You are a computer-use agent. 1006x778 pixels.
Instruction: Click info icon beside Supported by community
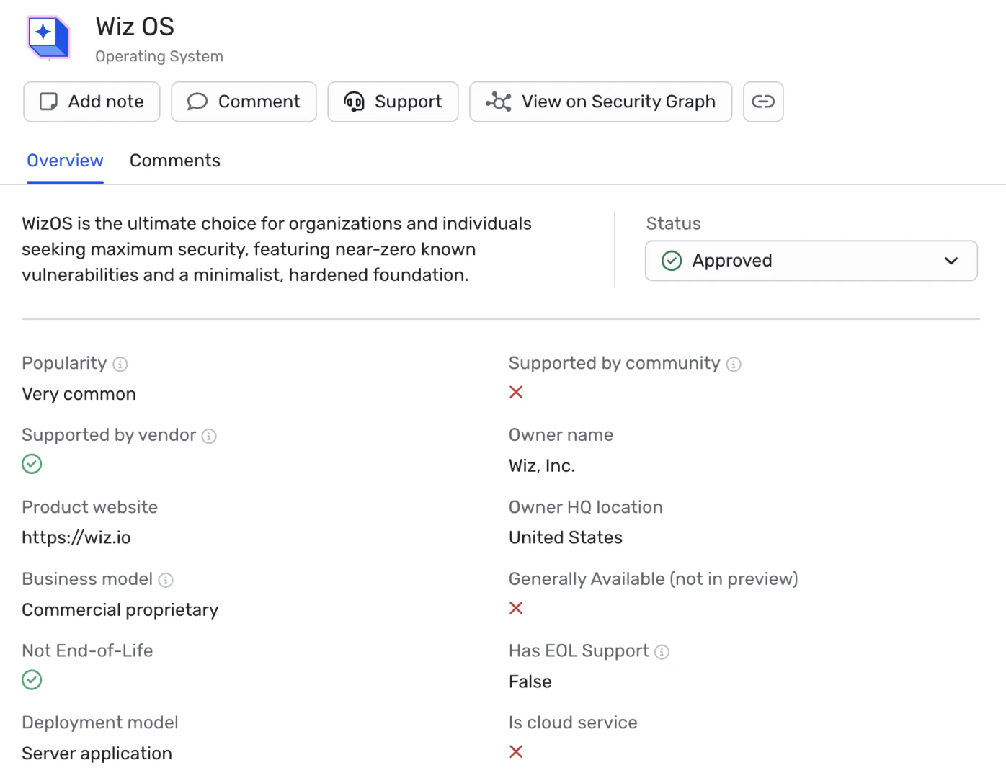tap(734, 365)
